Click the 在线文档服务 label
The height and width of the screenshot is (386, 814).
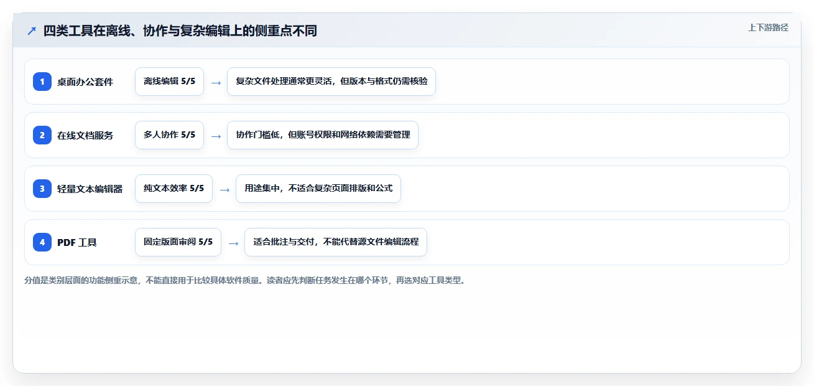point(85,135)
